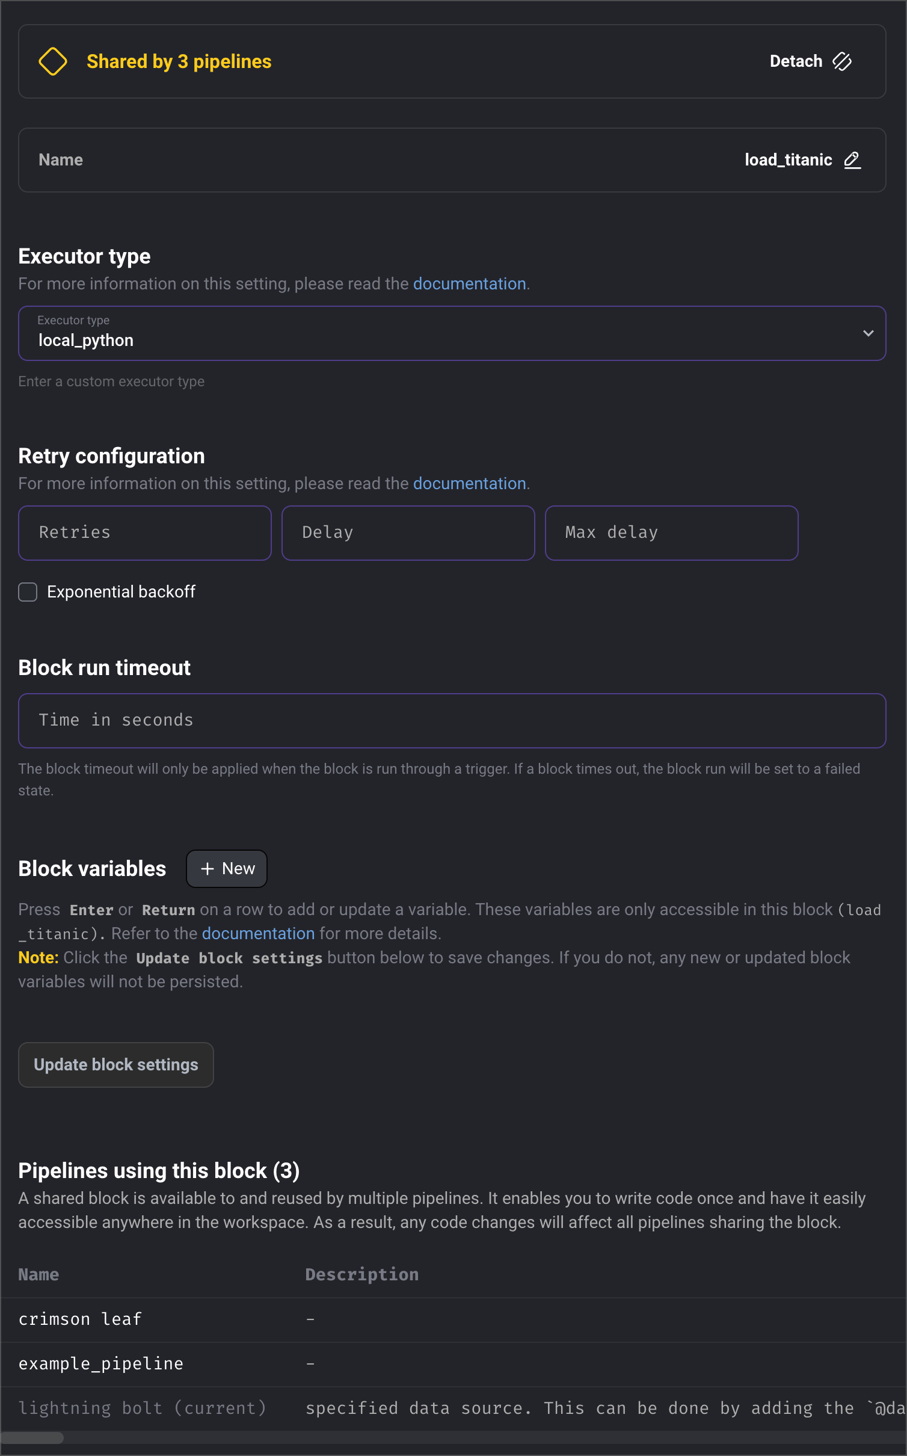Add a New block variable
Viewport: 907px width, 1456px height.
point(227,869)
